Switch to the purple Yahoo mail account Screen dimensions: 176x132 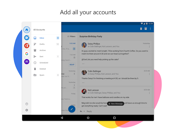[x=27, y=62]
